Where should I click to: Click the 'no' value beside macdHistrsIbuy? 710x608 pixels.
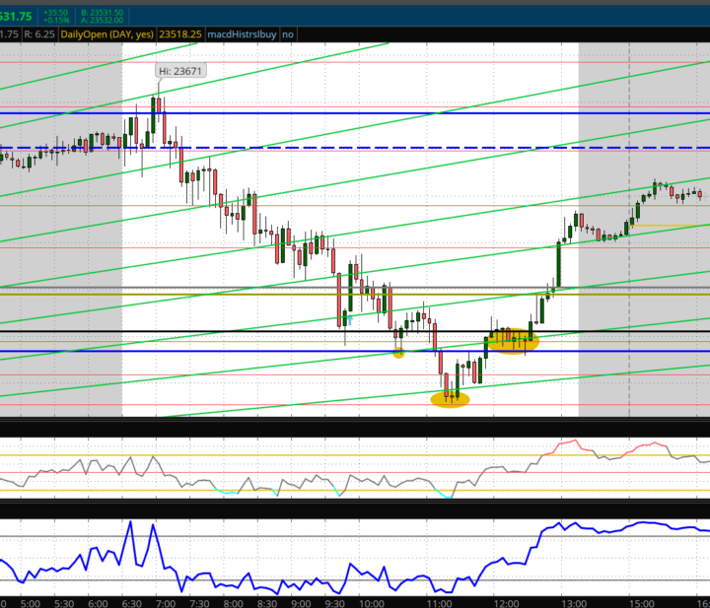coord(288,34)
